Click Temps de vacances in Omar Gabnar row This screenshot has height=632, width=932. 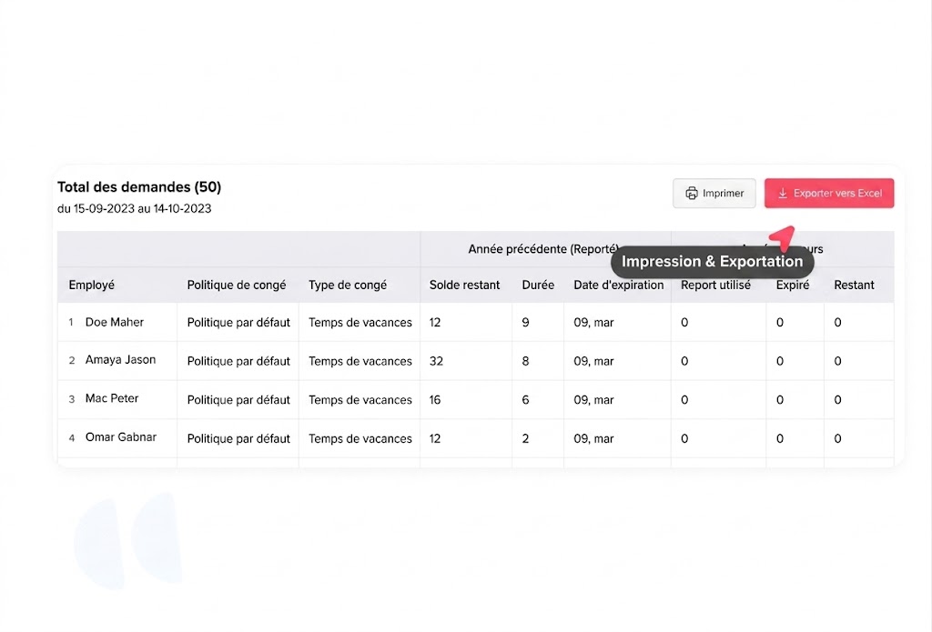(360, 438)
